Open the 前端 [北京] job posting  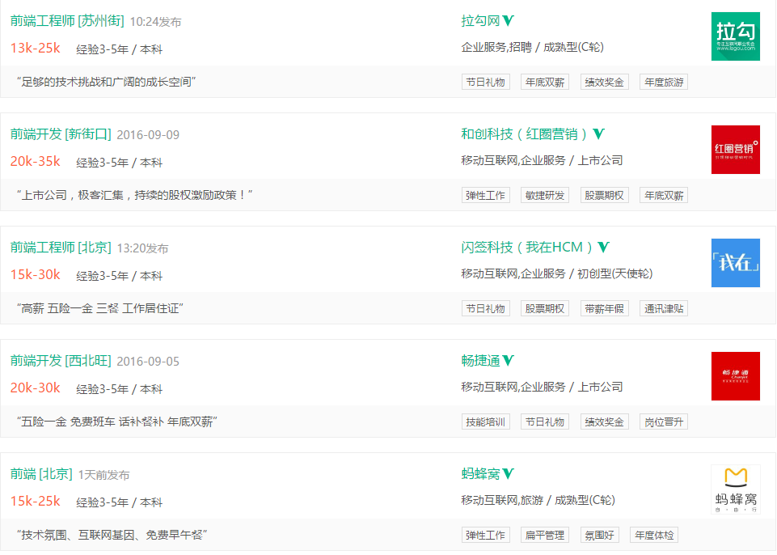[x=41, y=473]
